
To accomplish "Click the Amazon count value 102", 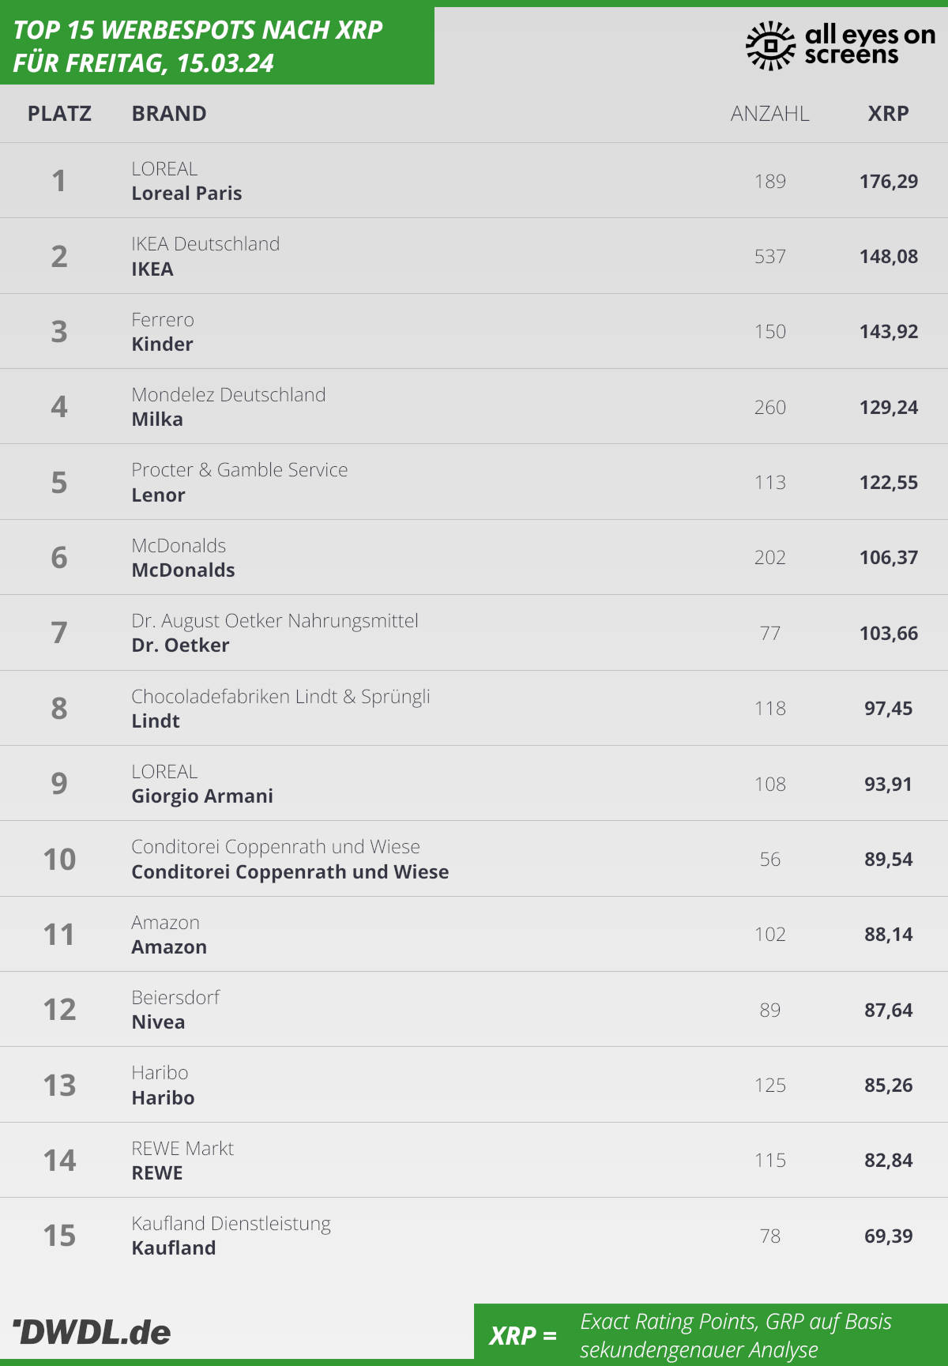I will (x=770, y=934).
